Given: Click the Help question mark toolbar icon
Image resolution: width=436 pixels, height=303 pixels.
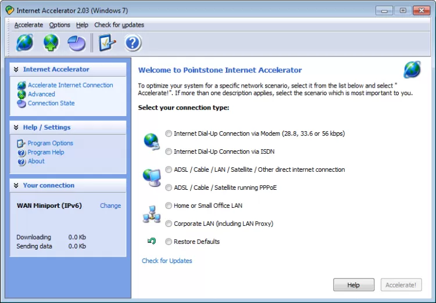Looking at the screenshot, I should [133, 43].
